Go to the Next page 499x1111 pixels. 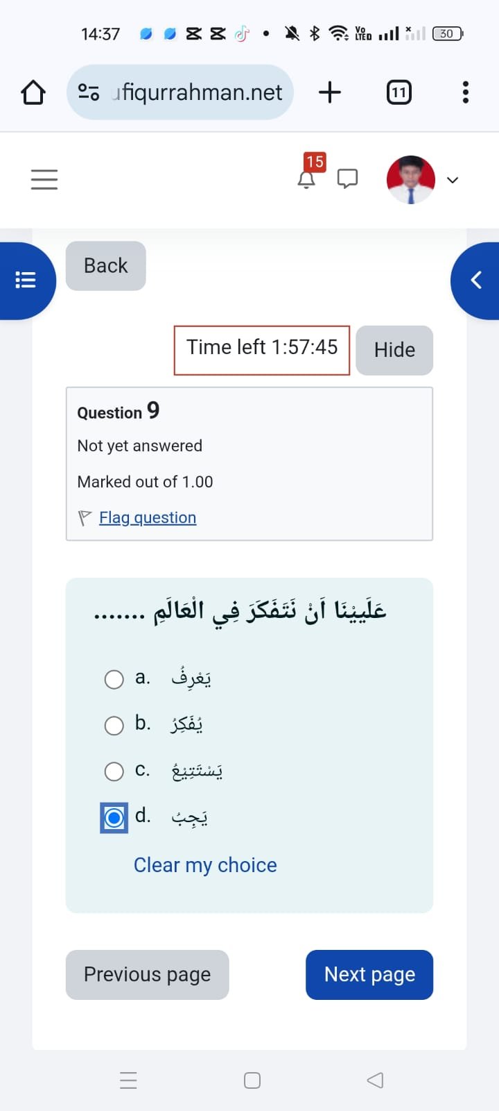point(369,974)
